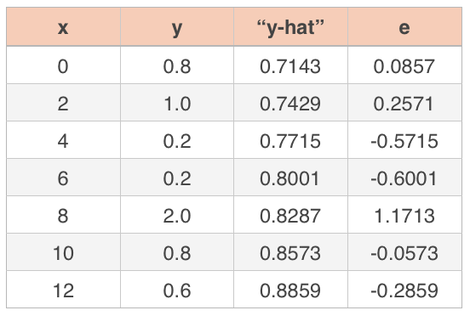Screen dimensions: 470x316
Task: Select the residual 0.2571 cell
Action: [404, 103]
